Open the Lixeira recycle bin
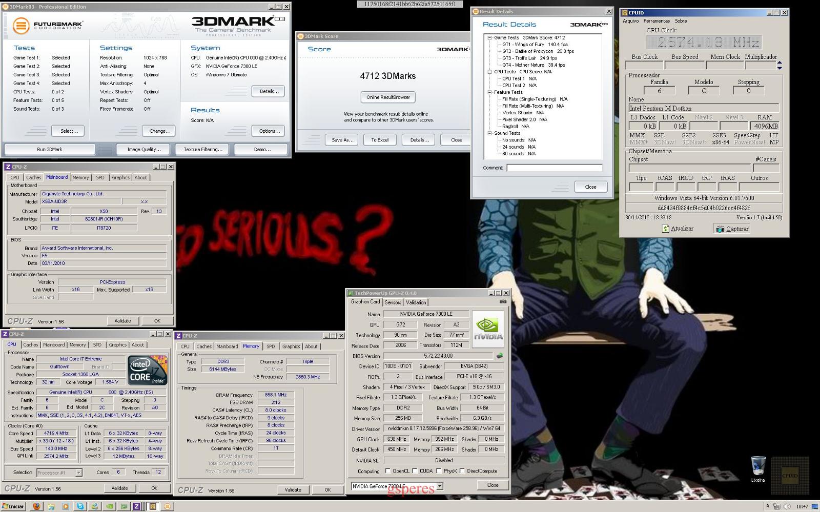820x512 pixels. [758, 469]
